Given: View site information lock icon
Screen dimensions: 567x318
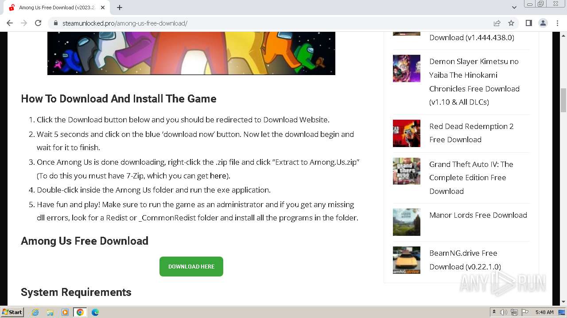Looking at the screenshot, I should pyautogui.click(x=56, y=23).
